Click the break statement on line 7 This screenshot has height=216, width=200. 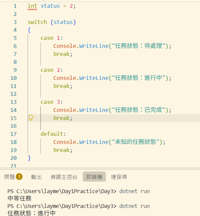[x=63, y=54]
